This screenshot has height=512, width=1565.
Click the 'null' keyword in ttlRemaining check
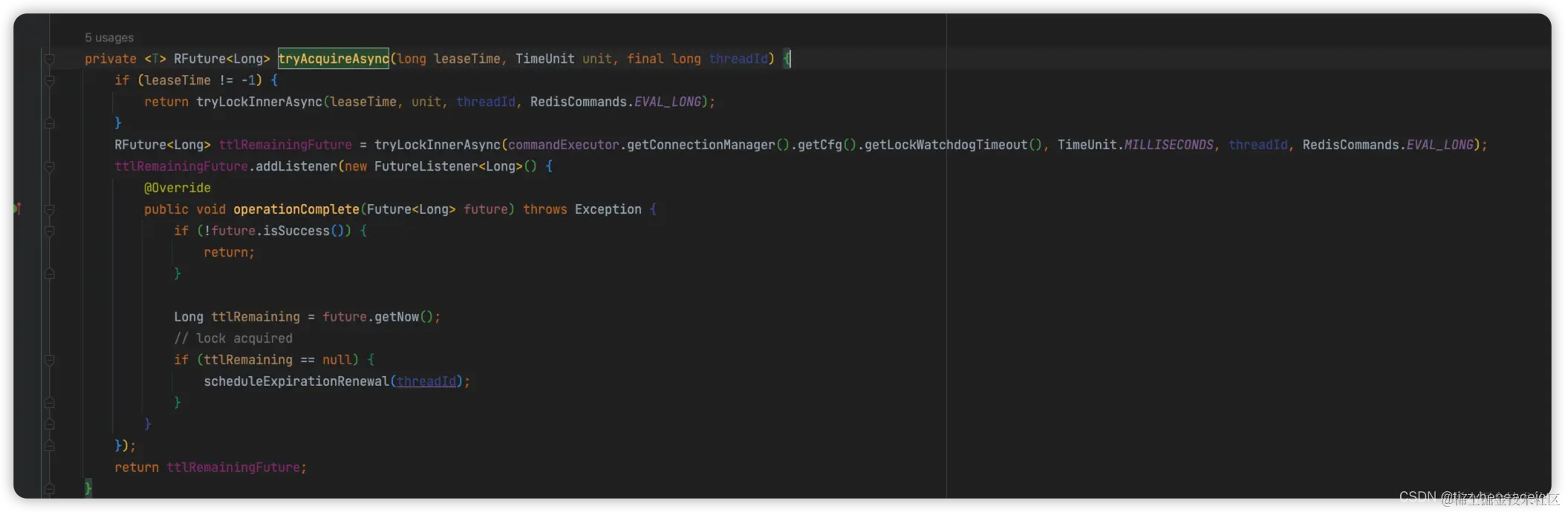pyautogui.click(x=337, y=360)
